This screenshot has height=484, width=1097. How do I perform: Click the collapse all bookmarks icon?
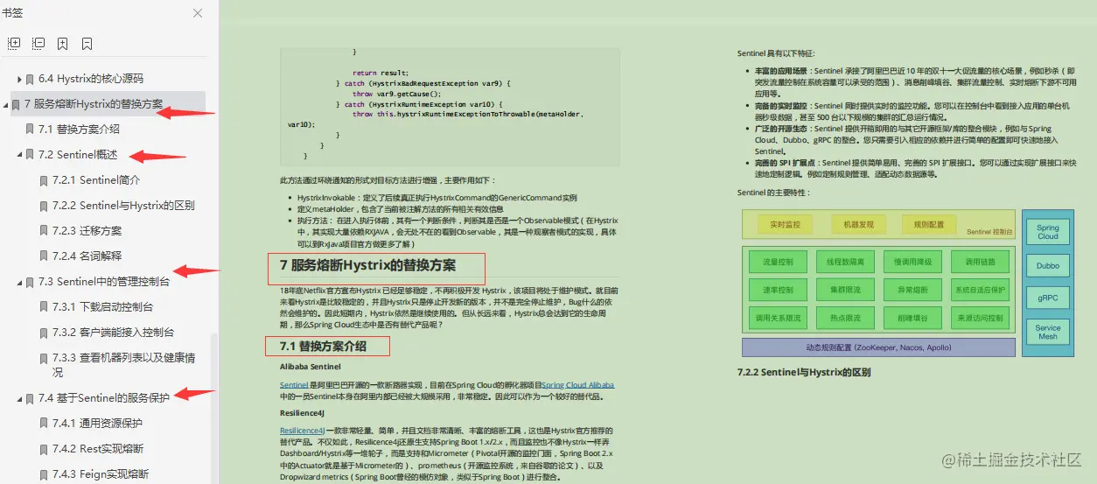[x=38, y=43]
